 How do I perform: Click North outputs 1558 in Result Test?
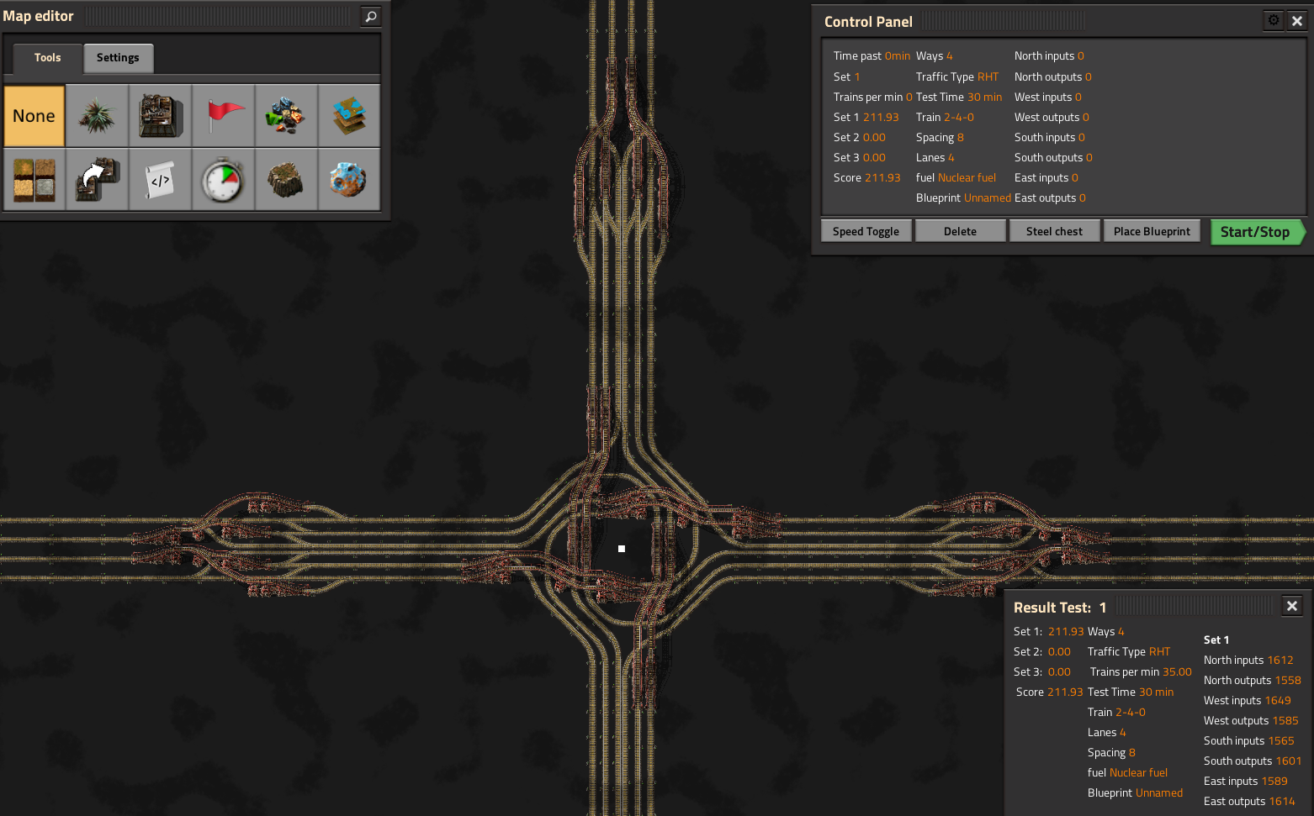(1252, 681)
